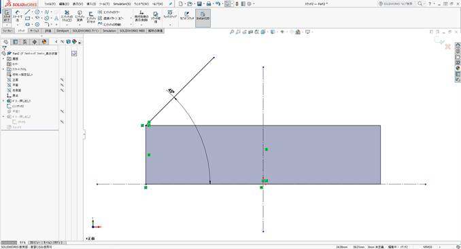Image resolution: width=461 pixels, height=249 pixels.
Task: Select the Circle sketch tool
Action: pos(37,12)
